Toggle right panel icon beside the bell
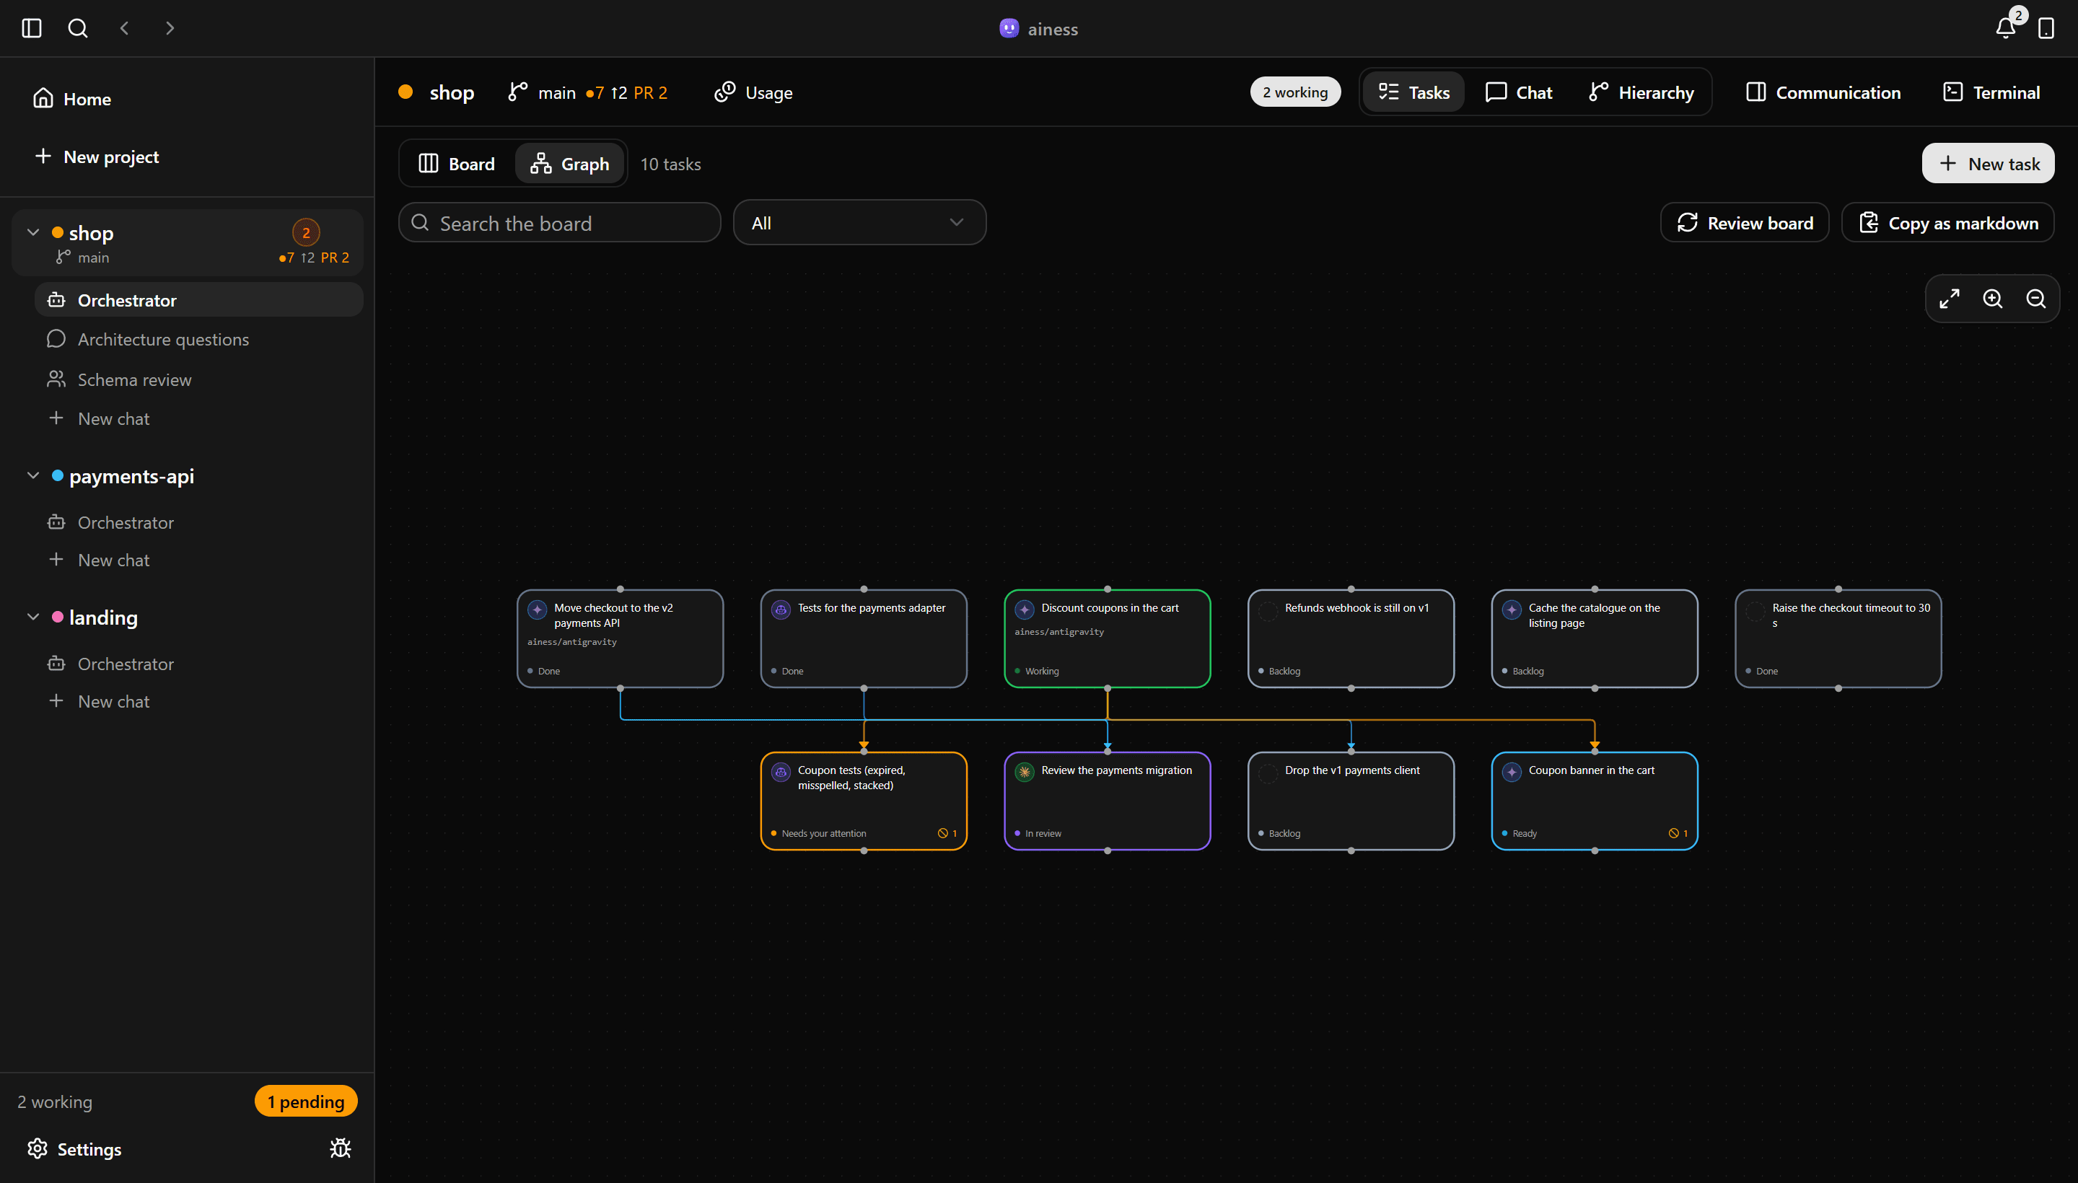This screenshot has width=2078, height=1183. 2046,28
